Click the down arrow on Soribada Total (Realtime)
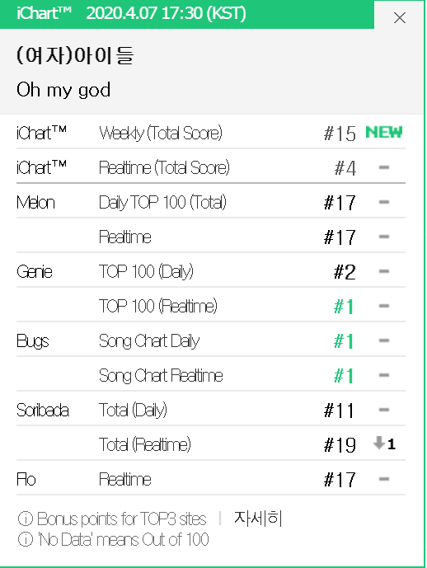Screen dimensions: 427x568 click(x=379, y=443)
